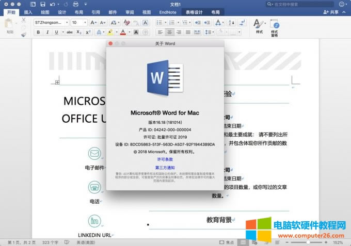Click the email icon in the document
Image resolution: width=351 pixels, height=246 pixels.
coord(94,154)
